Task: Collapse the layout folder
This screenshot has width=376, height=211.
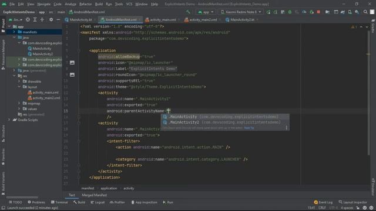Action: pyautogui.click(x=19, y=87)
